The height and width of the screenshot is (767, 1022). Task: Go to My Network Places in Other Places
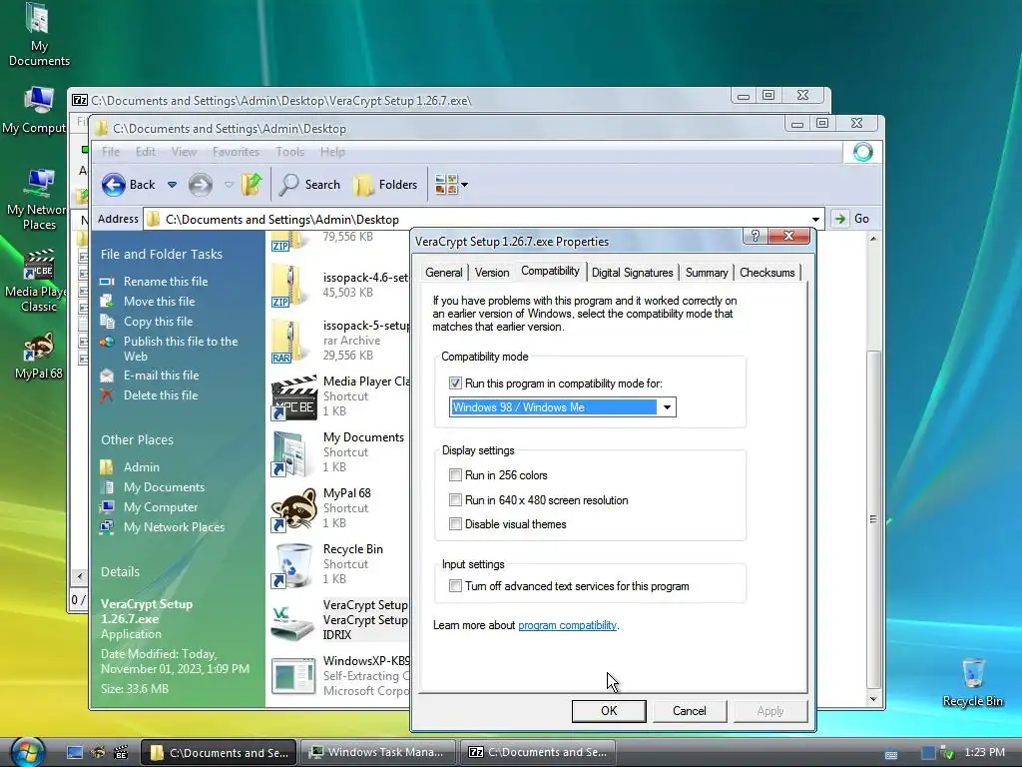tap(174, 527)
